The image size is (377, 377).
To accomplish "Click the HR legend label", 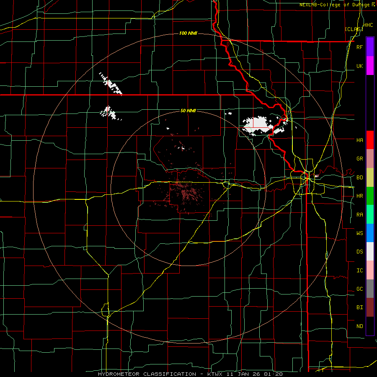I will tap(359, 196).
